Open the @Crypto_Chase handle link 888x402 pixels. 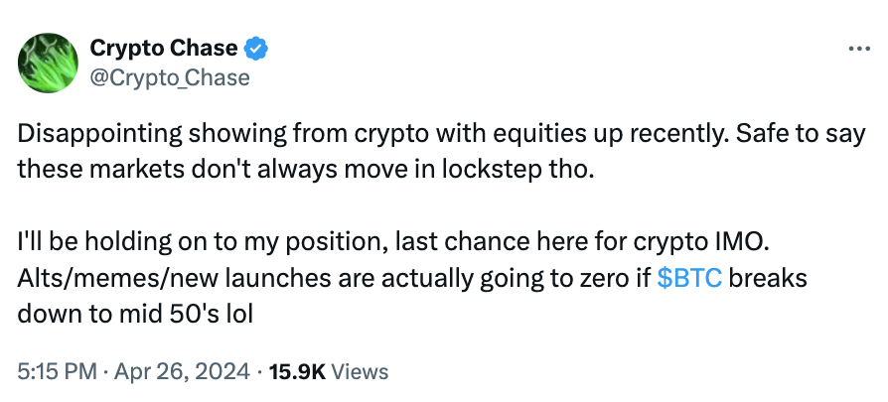pyautogui.click(x=170, y=76)
